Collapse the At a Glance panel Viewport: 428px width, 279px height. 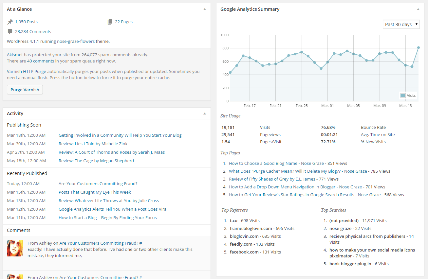click(205, 9)
